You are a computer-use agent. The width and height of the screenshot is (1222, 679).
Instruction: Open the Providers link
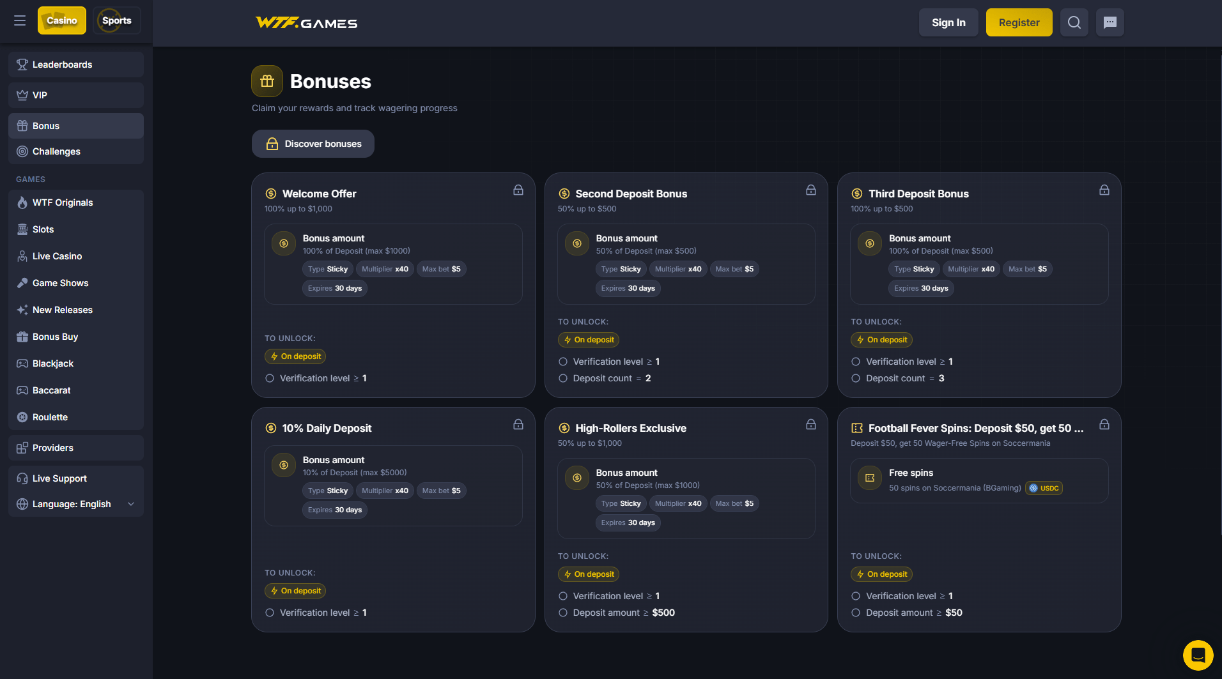(x=76, y=448)
